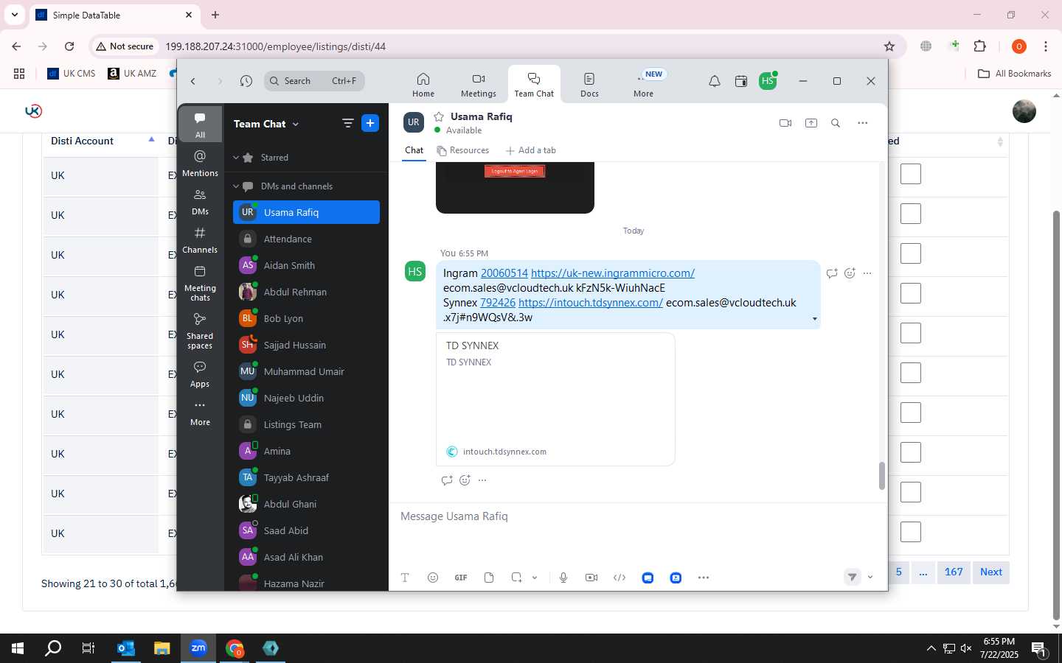This screenshot has width=1062, height=663.
Task: Click the Next pagination button
Action: pos(990,572)
